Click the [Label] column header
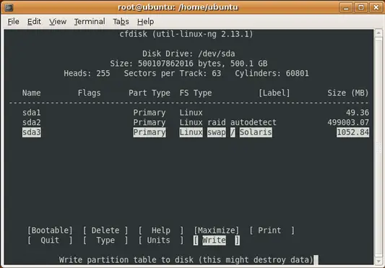Screen dimensions: 385x268 point(274,93)
